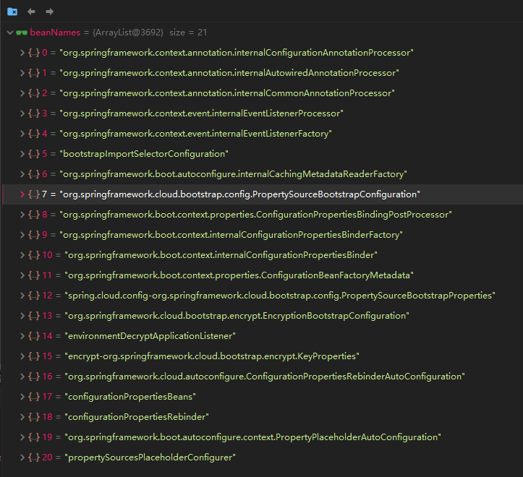Expand element 9 internalConfigurationPropertiesBinderFactory

tap(22, 235)
